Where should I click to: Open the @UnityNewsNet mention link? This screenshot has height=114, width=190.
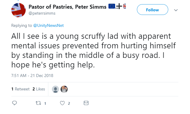click(48, 25)
